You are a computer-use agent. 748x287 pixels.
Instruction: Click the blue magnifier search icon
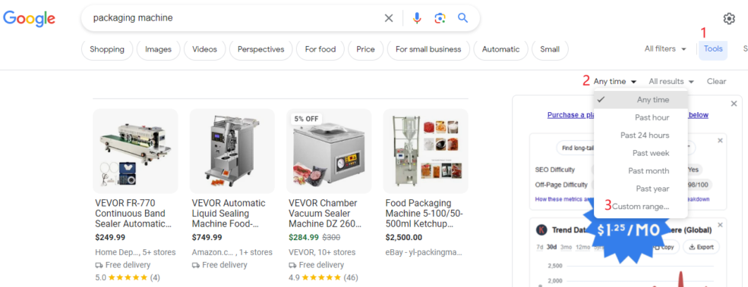click(x=462, y=18)
